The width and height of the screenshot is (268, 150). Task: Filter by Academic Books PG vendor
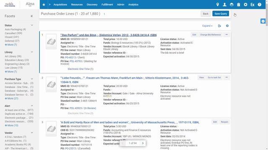click(x=18, y=145)
